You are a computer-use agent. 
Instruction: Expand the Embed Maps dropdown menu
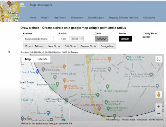click(96, 17)
